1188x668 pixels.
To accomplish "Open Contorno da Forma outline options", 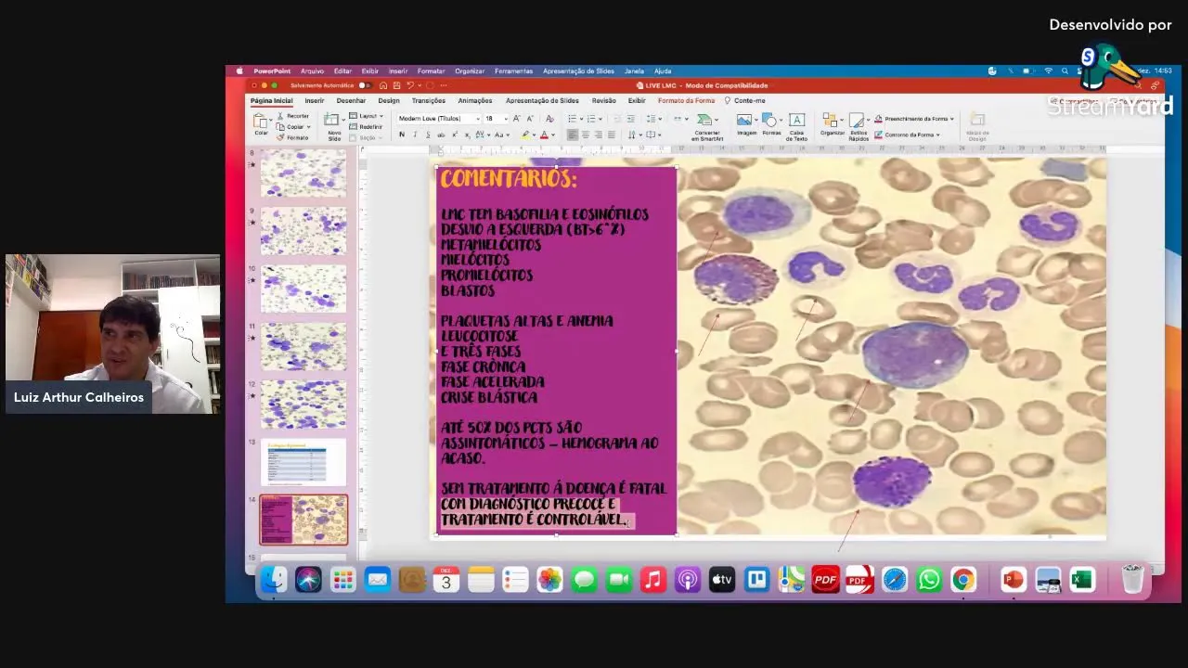I will click(x=908, y=135).
